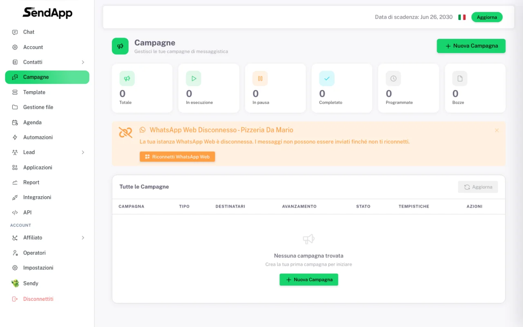Go to Gestione file

coord(47,107)
